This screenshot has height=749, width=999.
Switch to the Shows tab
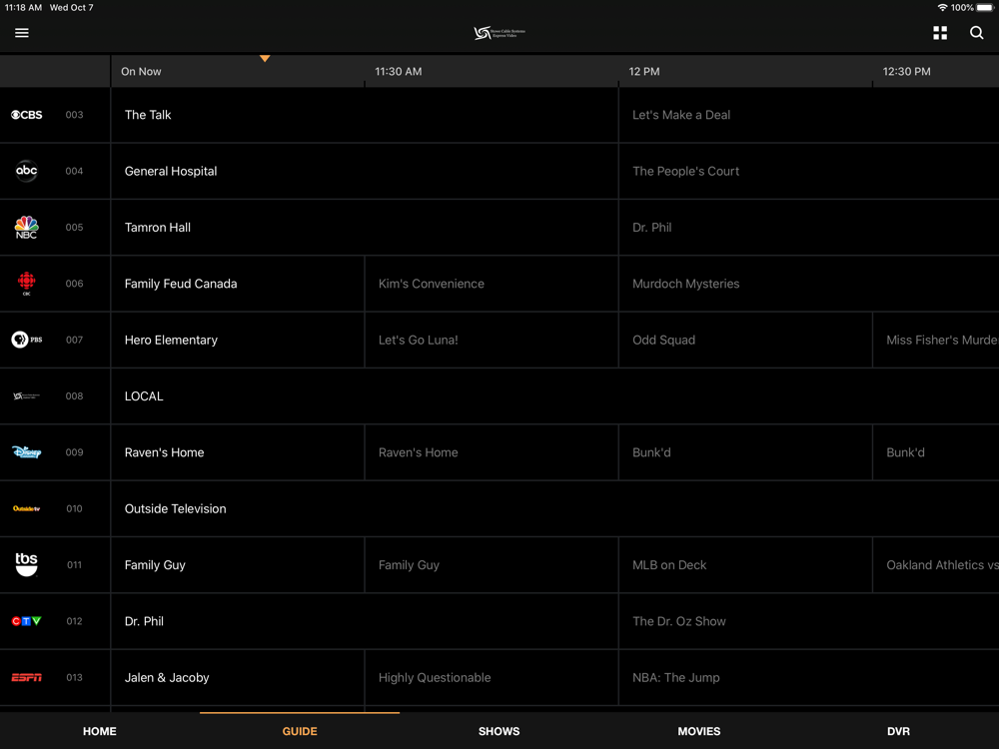[x=499, y=731]
